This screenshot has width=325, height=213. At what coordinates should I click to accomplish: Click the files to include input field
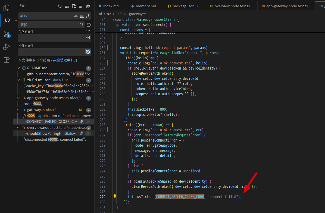click(52, 38)
